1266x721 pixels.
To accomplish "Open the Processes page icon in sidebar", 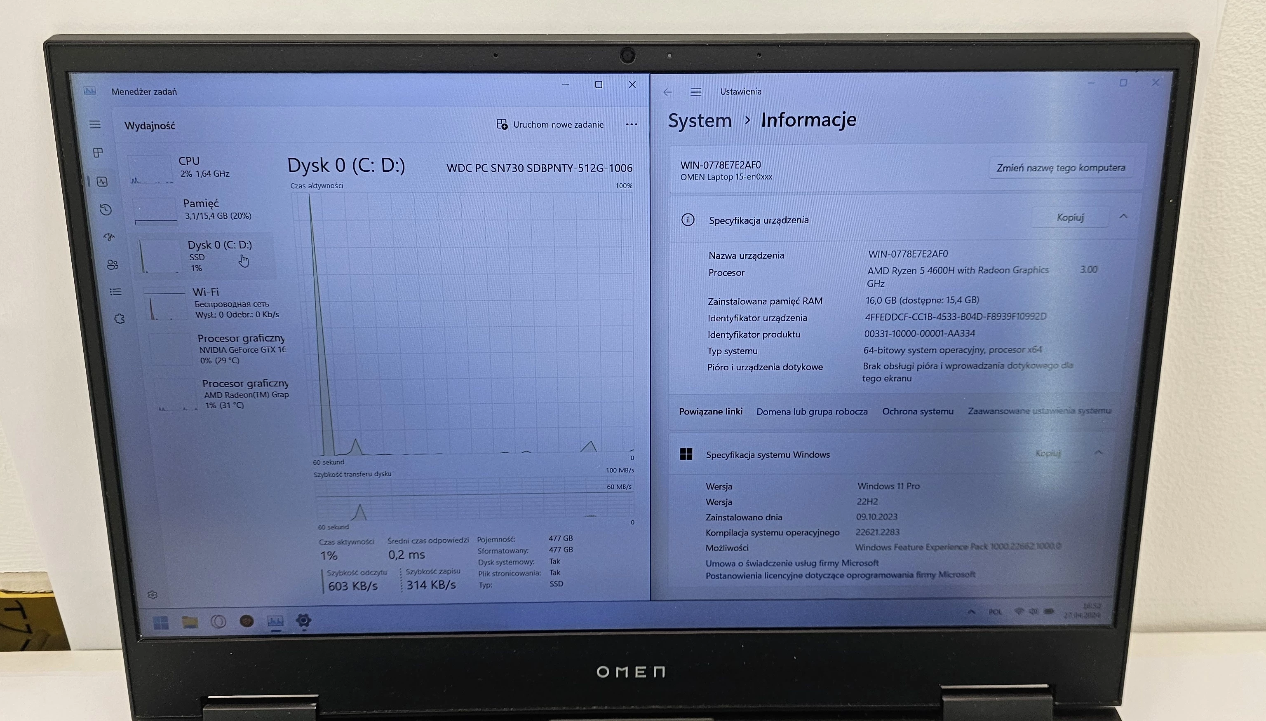I will 98,152.
